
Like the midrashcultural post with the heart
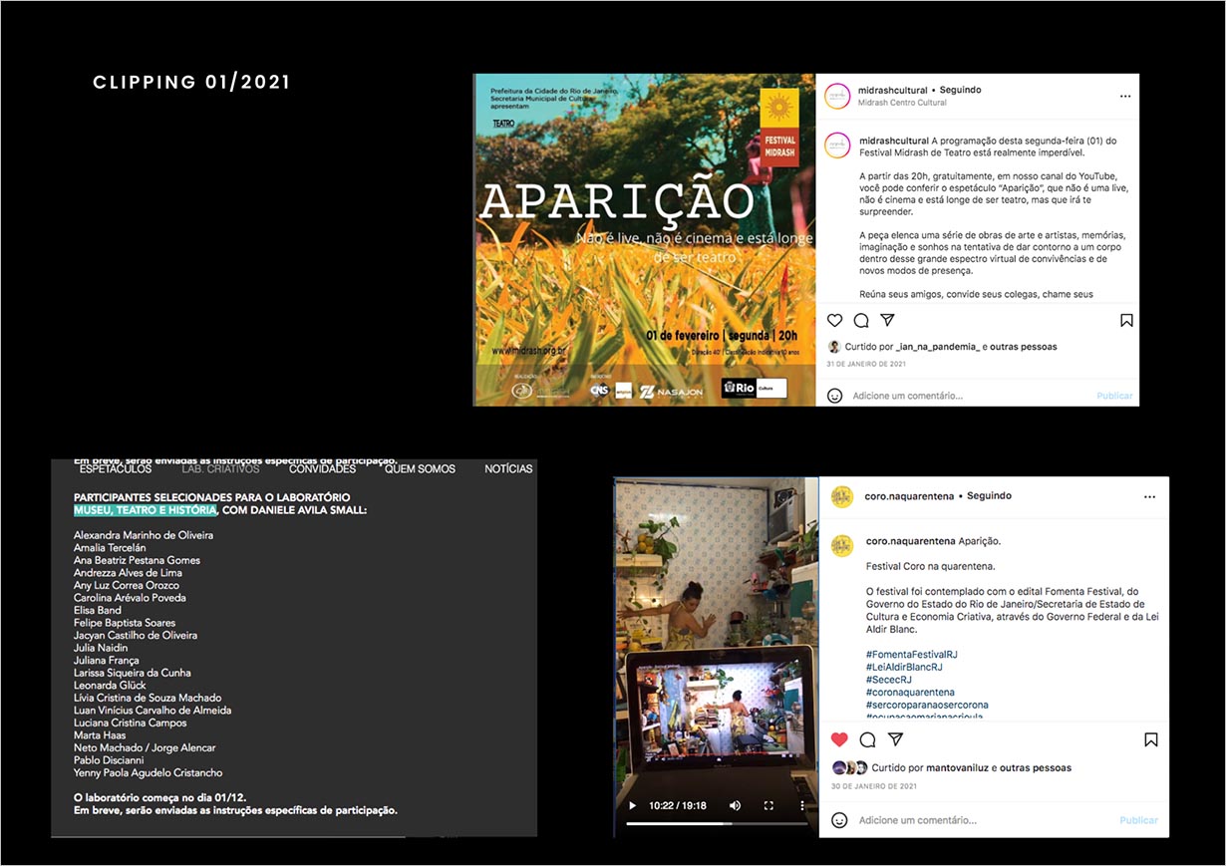point(835,320)
